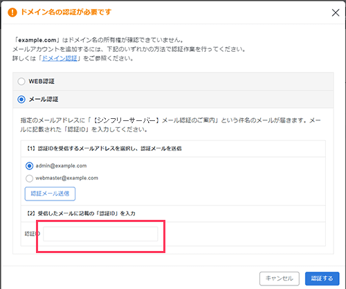Confirm with the blue 認証する button

tap(322, 279)
